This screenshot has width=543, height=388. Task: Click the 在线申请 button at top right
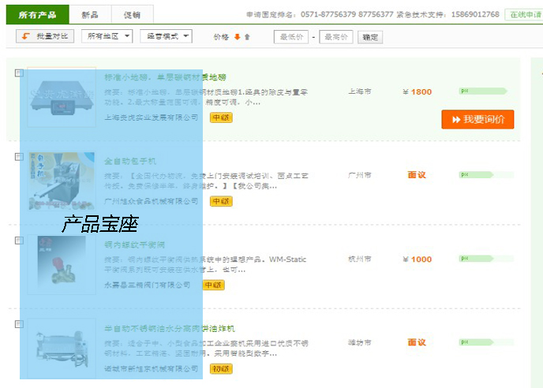(x=524, y=14)
